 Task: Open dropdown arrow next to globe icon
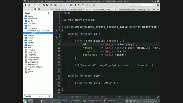click(58, 5)
